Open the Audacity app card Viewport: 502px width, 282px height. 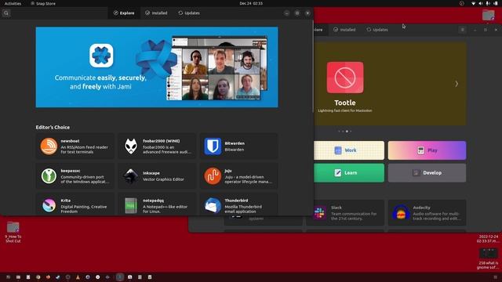pos(427,213)
